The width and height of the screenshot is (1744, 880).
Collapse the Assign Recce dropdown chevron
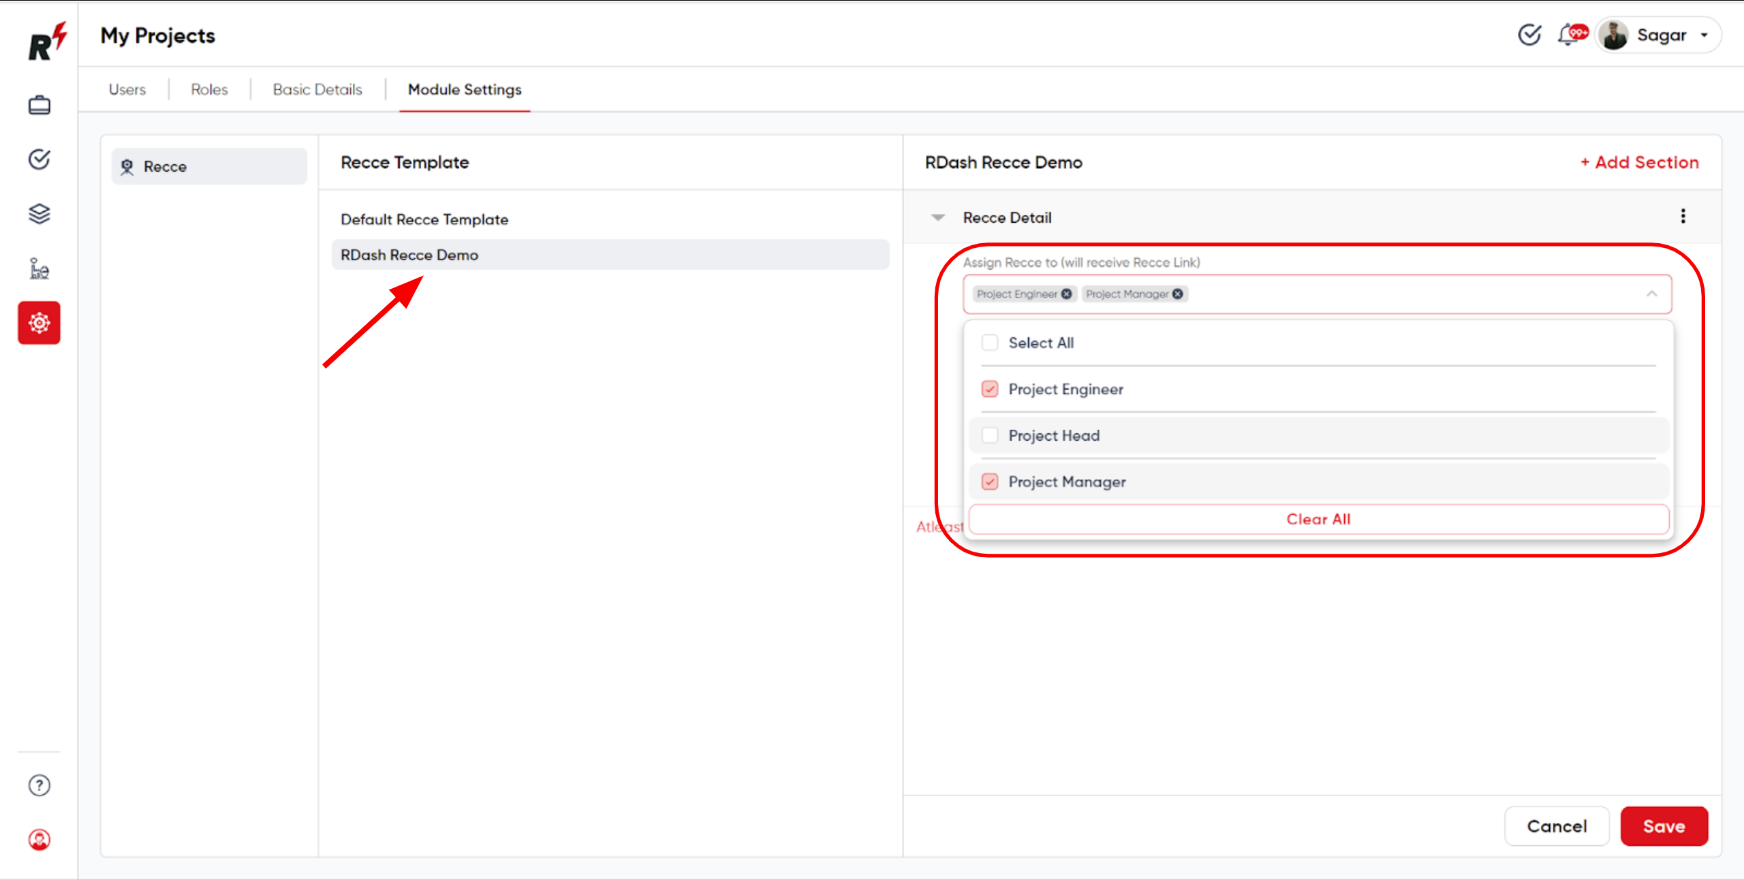tap(1652, 294)
